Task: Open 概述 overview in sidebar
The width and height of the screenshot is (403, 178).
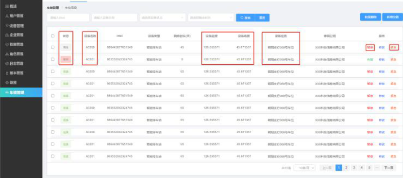Action: point(13,6)
